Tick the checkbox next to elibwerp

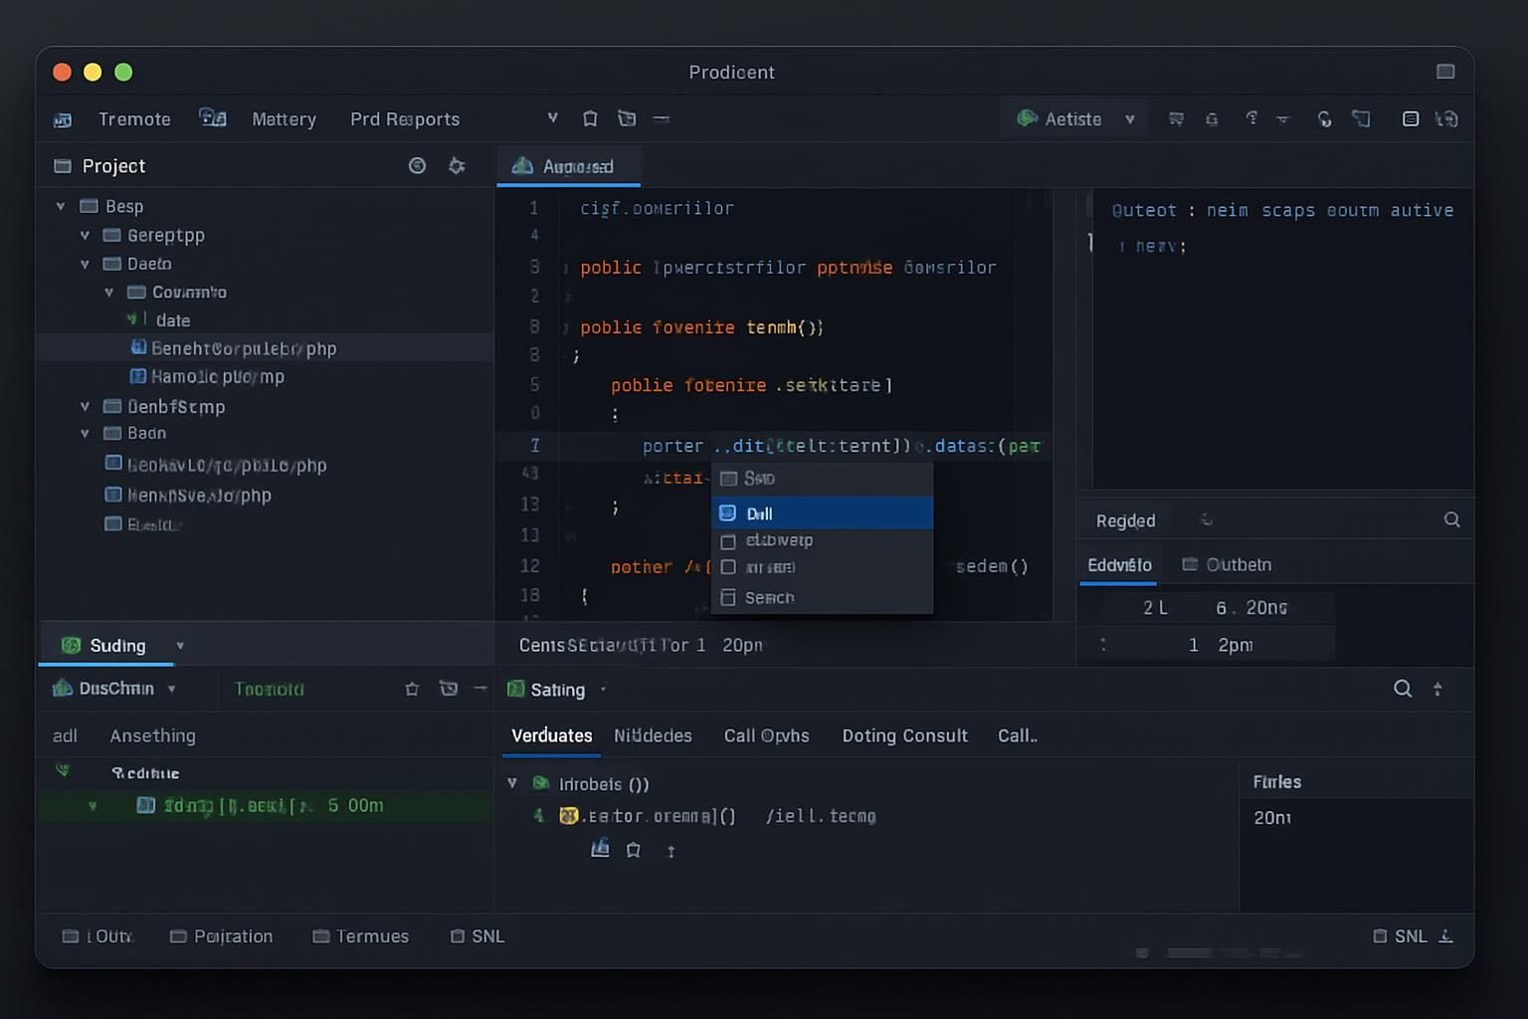(x=728, y=541)
